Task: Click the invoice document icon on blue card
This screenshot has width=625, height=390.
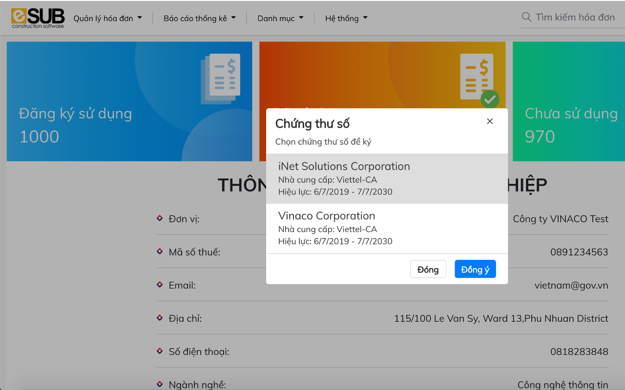Action: (x=220, y=78)
